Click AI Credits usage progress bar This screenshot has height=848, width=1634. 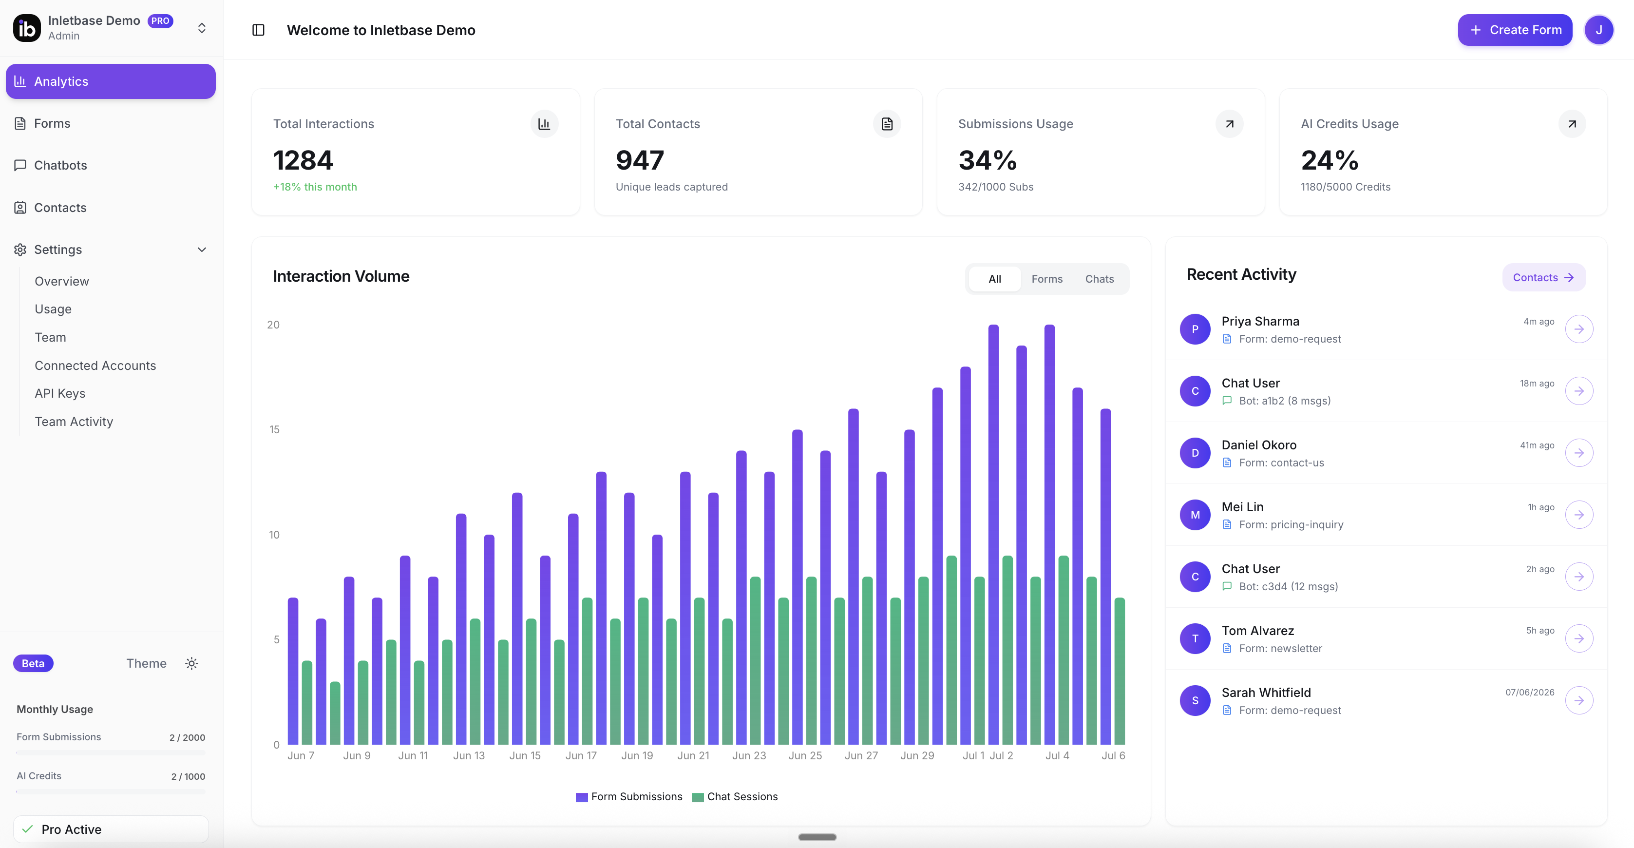pos(111,791)
